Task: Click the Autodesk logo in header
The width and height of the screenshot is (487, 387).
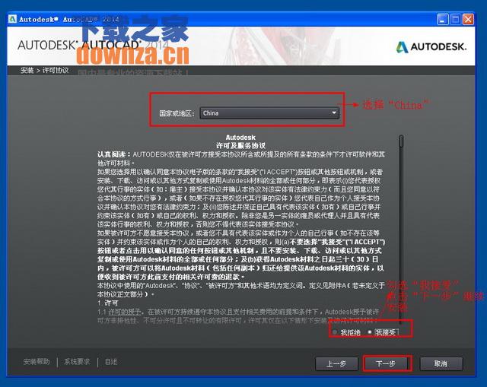Action: 431,47
